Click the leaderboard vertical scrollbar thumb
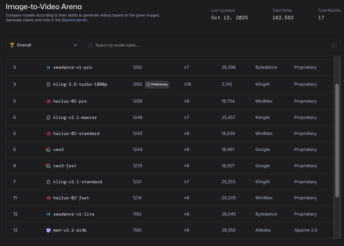This screenshot has height=246, width=344. 337,140
